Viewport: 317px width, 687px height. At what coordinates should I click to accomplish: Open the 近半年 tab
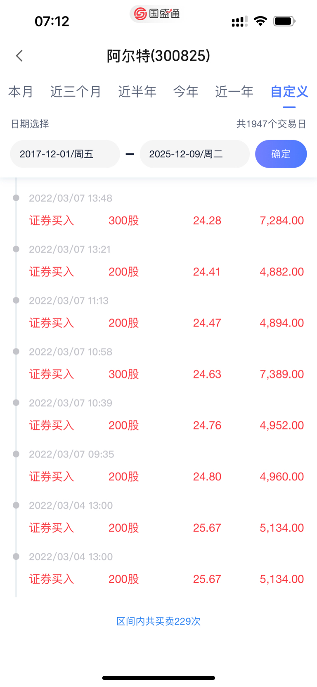point(137,91)
